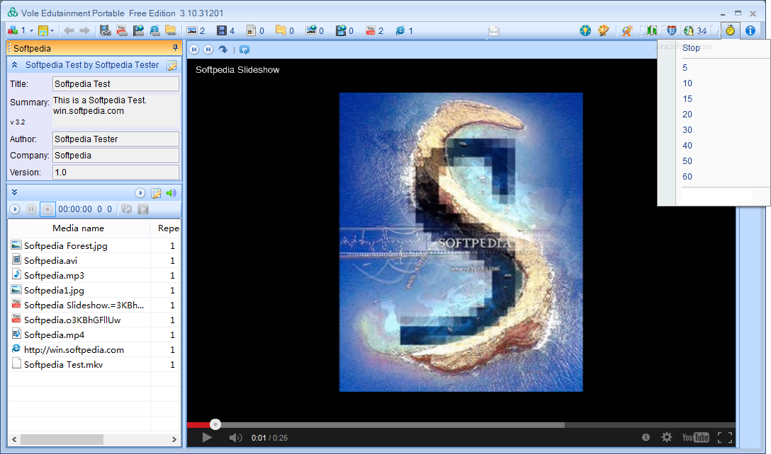Click the playlist stop button
The height and width of the screenshot is (454, 771).
coord(47,209)
